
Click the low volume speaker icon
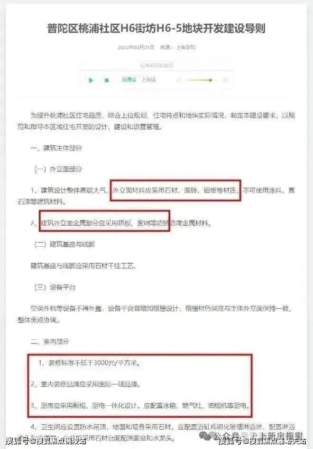[x=179, y=80]
